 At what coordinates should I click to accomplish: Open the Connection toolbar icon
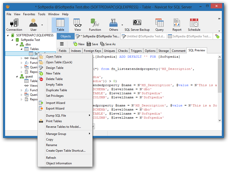14,25
